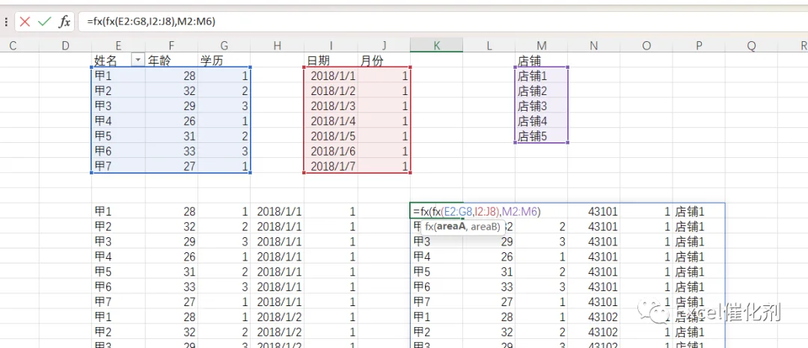
Task: Select the cell with date 2018/1/5
Action: coord(331,137)
